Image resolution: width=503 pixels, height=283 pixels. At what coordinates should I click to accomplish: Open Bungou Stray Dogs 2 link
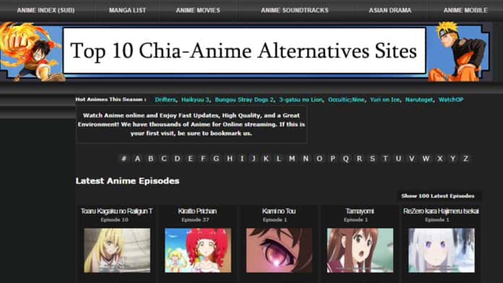point(244,100)
